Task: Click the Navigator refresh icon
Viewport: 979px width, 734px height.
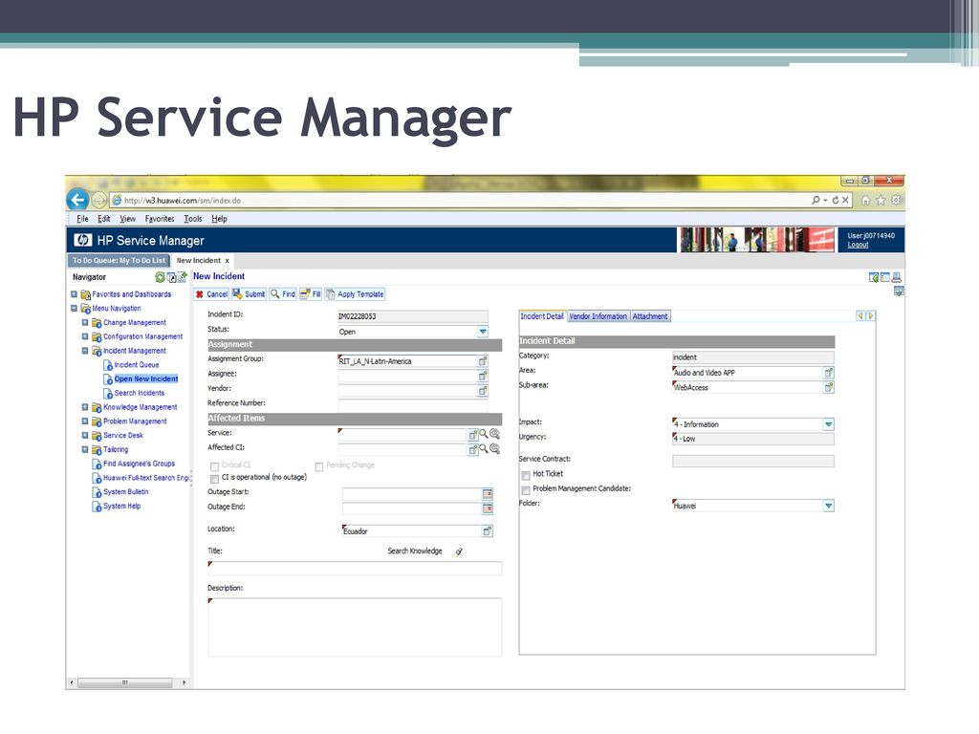Action: [x=160, y=277]
